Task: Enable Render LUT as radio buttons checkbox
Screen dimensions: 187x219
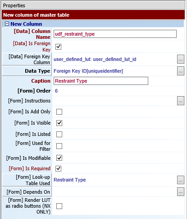Action: (x=59, y=206)
